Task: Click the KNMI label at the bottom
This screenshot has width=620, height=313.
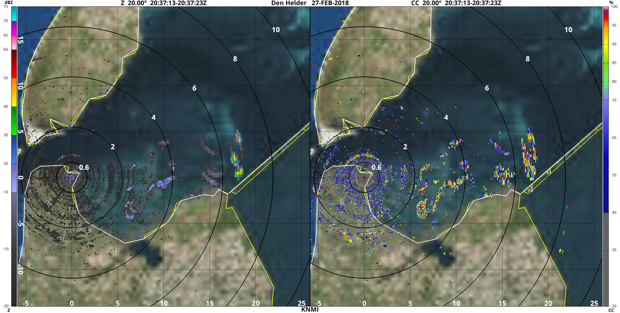Action: click(310, 309)
